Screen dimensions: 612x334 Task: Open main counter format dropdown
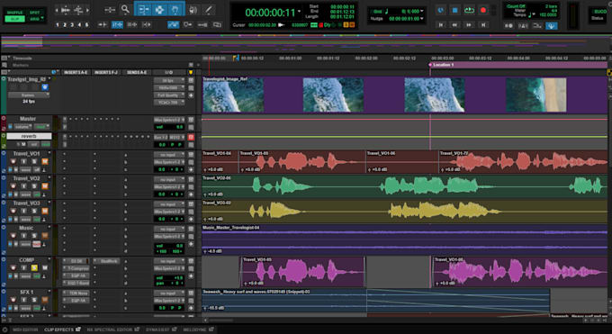point(300,12)
